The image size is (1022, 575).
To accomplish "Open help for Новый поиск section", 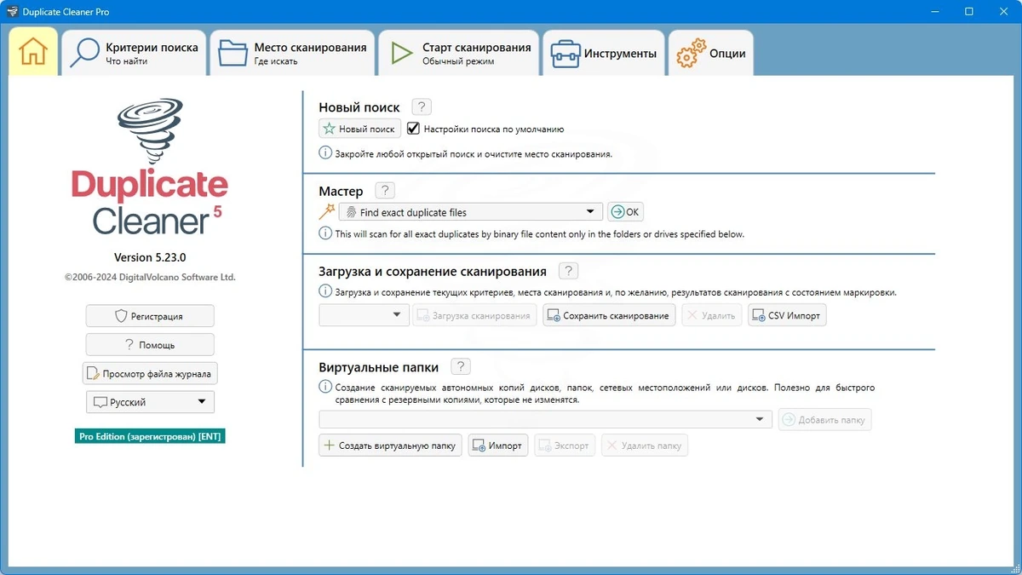I will (x=421, y=107).
